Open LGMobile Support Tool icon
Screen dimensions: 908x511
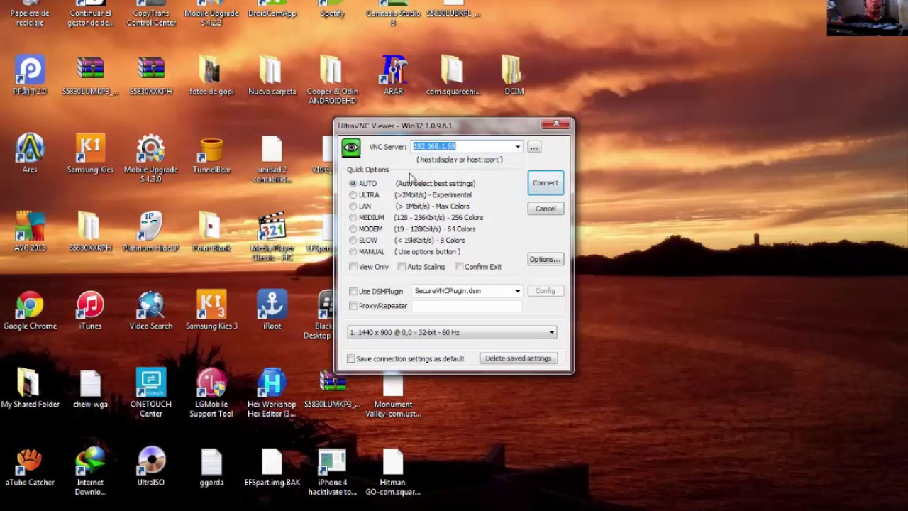211,392
